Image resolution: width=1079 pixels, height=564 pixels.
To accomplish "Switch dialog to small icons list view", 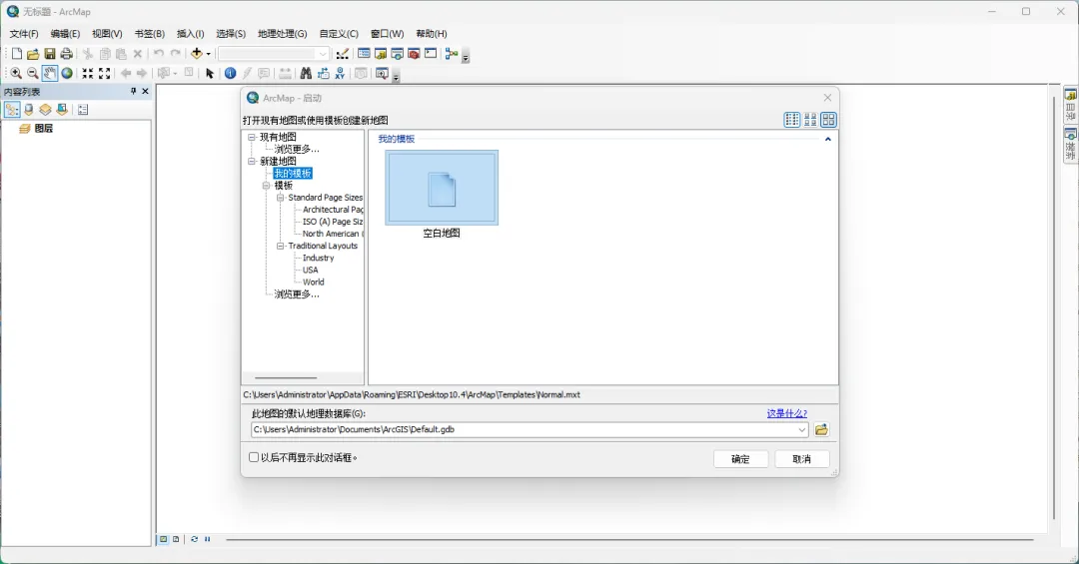I will point(792,120).
